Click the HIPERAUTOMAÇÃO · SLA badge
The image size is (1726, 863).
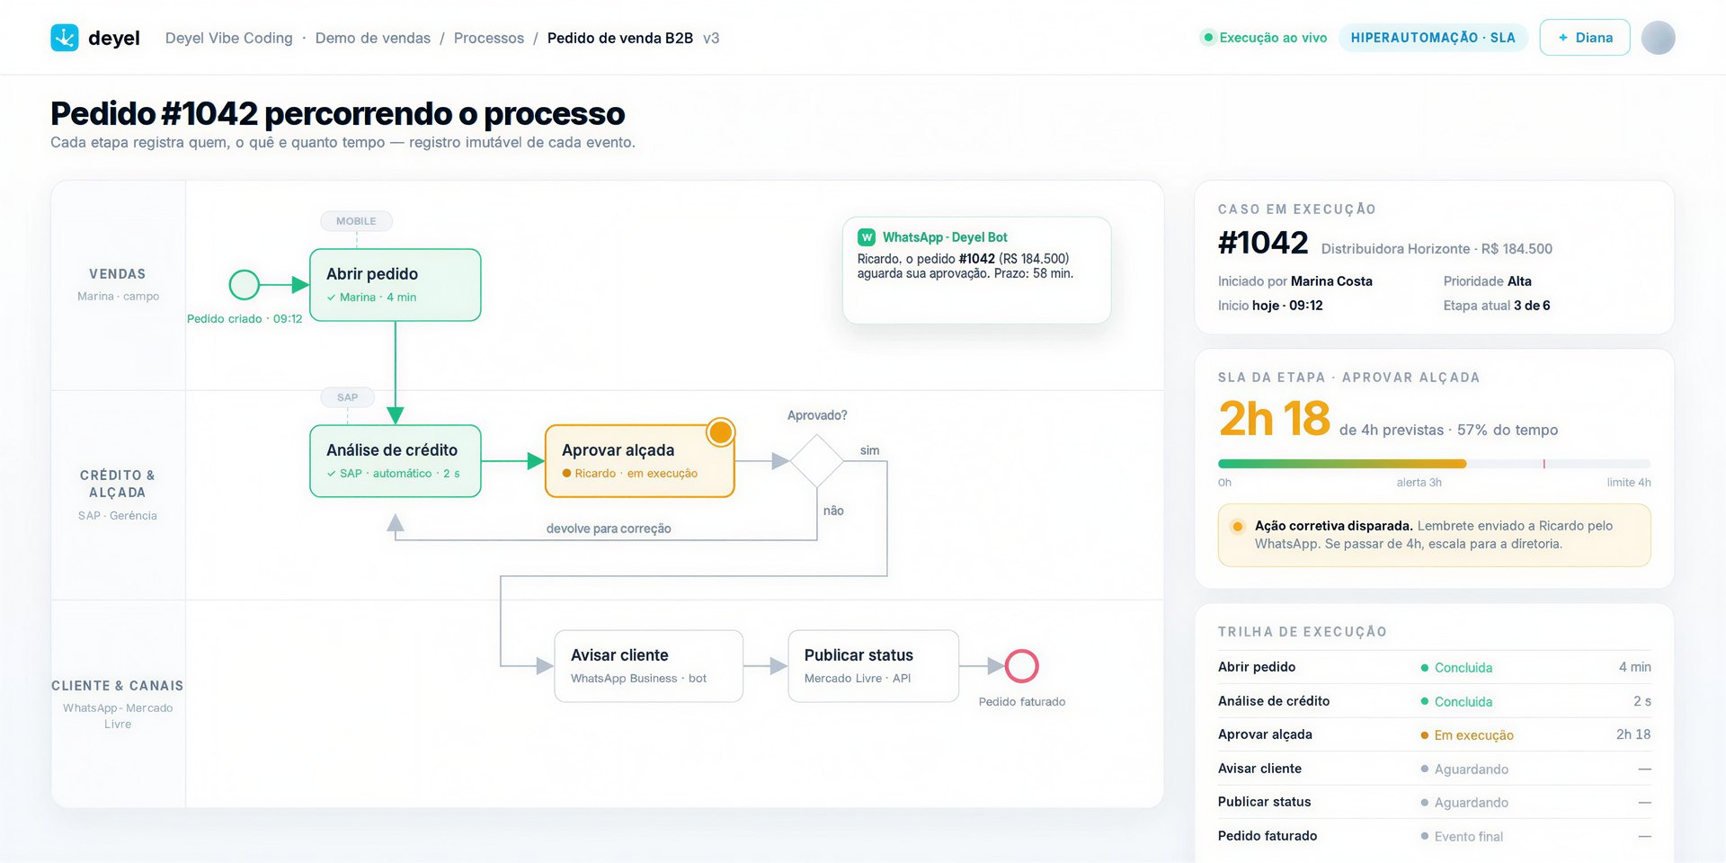[x=1433, y=38]
